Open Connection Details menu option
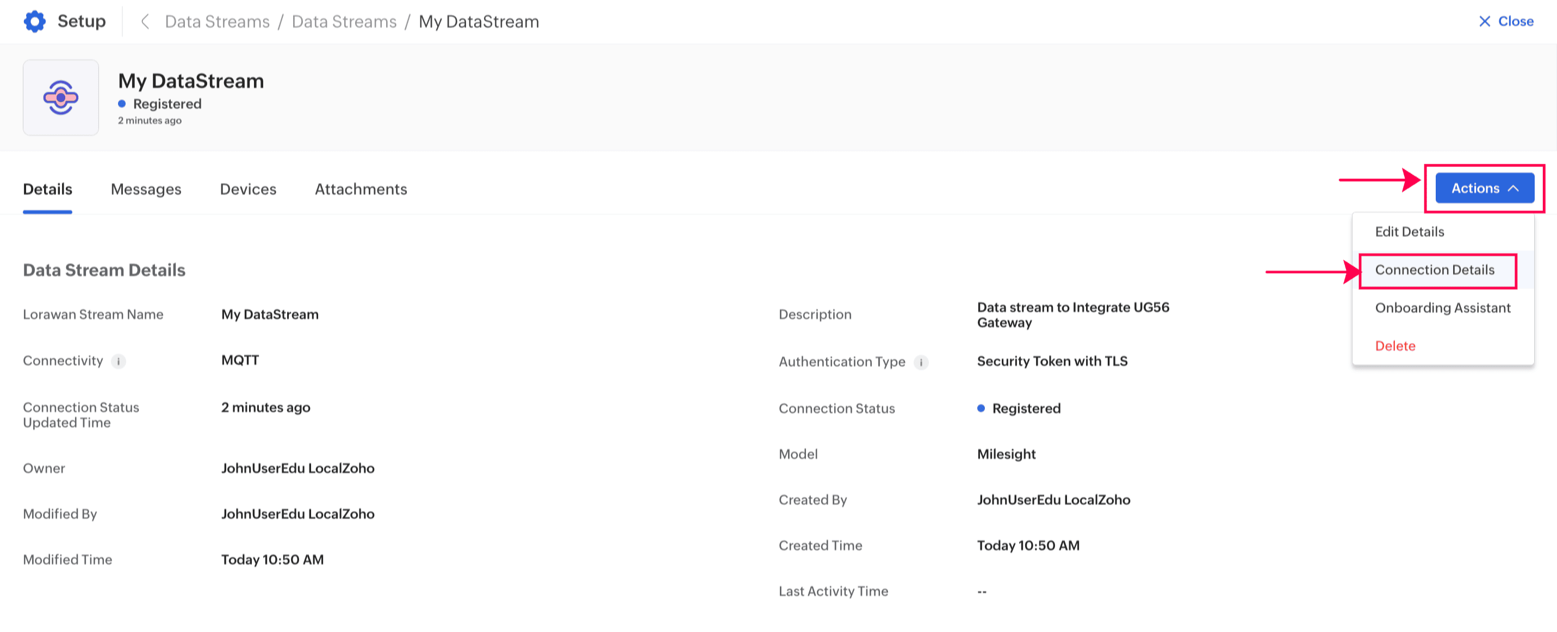This screenshot has width=1557, height=632. 1434,269
